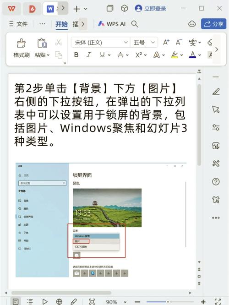This screenshot has width=229, height=305.
Task: Click 立即登录 sign in link
Action: (x=155, y=8)
